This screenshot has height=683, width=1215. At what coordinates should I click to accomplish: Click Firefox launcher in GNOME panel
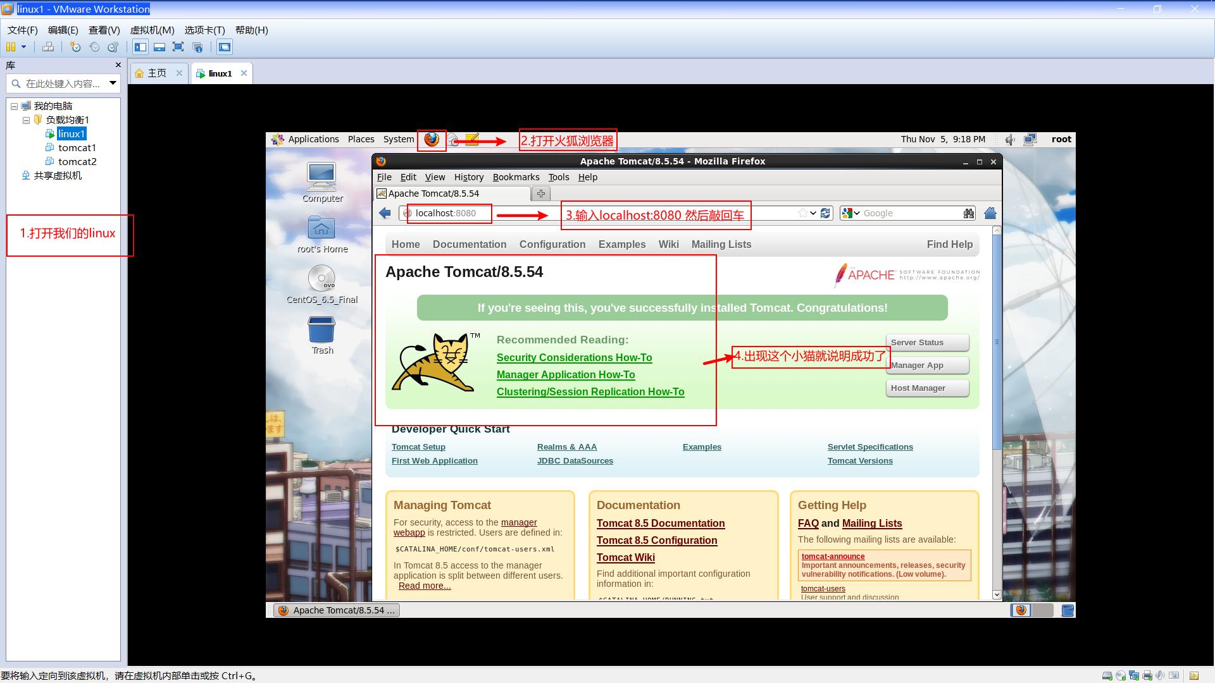tap(432, 139)
